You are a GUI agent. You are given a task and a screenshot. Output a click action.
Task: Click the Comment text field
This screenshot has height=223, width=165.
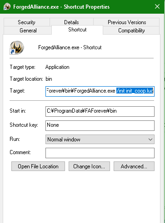(x=100, y=153)
